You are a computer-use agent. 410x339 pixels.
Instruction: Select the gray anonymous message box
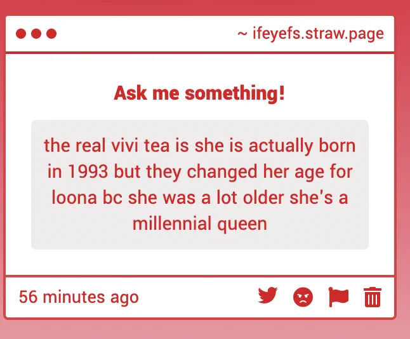click(x=200, y=185)
